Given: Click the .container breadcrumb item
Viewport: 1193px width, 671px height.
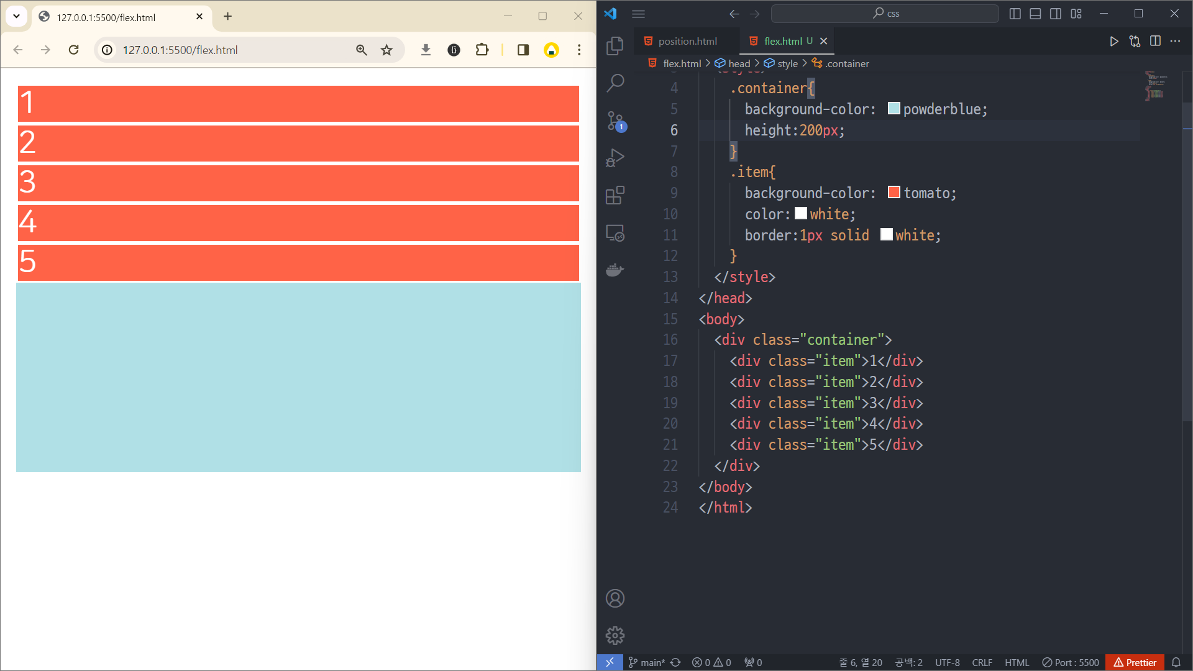Looking at the screenshot, I should point(846,63).
